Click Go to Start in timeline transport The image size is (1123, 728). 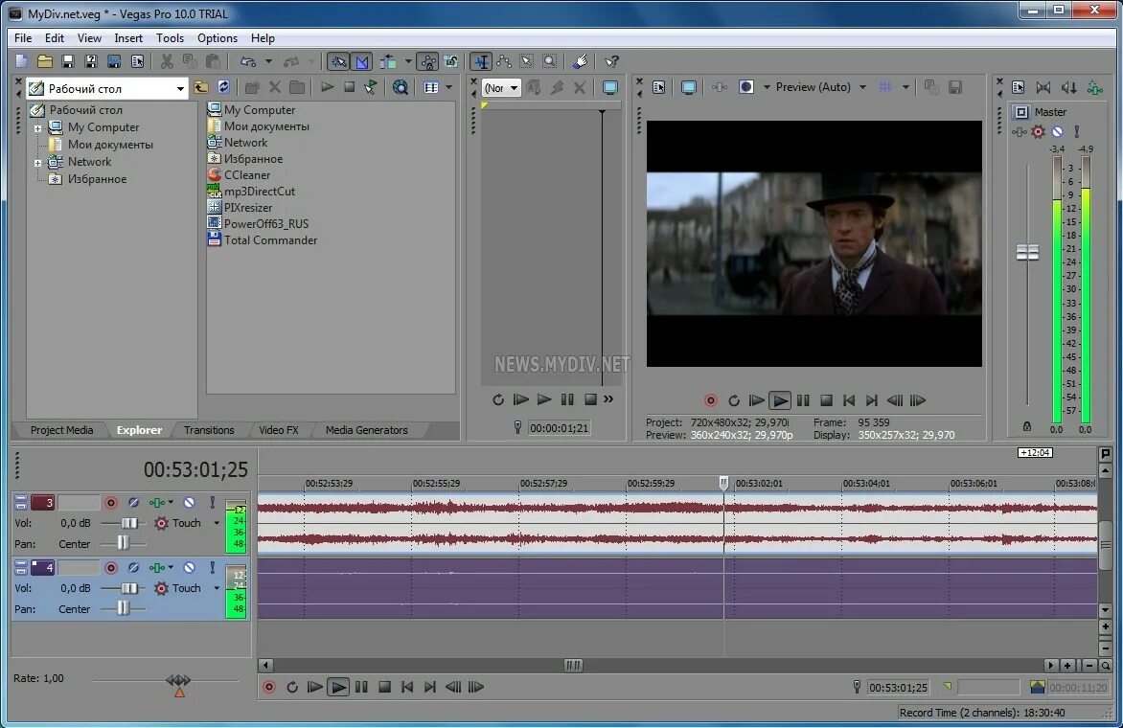click(x=407, y=687)
